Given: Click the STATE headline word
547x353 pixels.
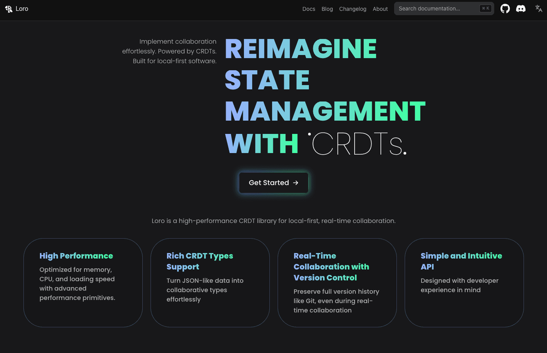Looking at the screenshot, I should pos(268,80).
